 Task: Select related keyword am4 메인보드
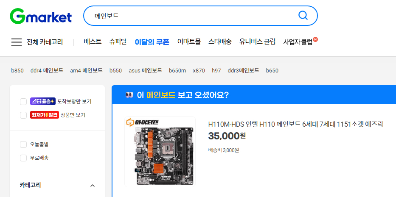tap(86, 71)
